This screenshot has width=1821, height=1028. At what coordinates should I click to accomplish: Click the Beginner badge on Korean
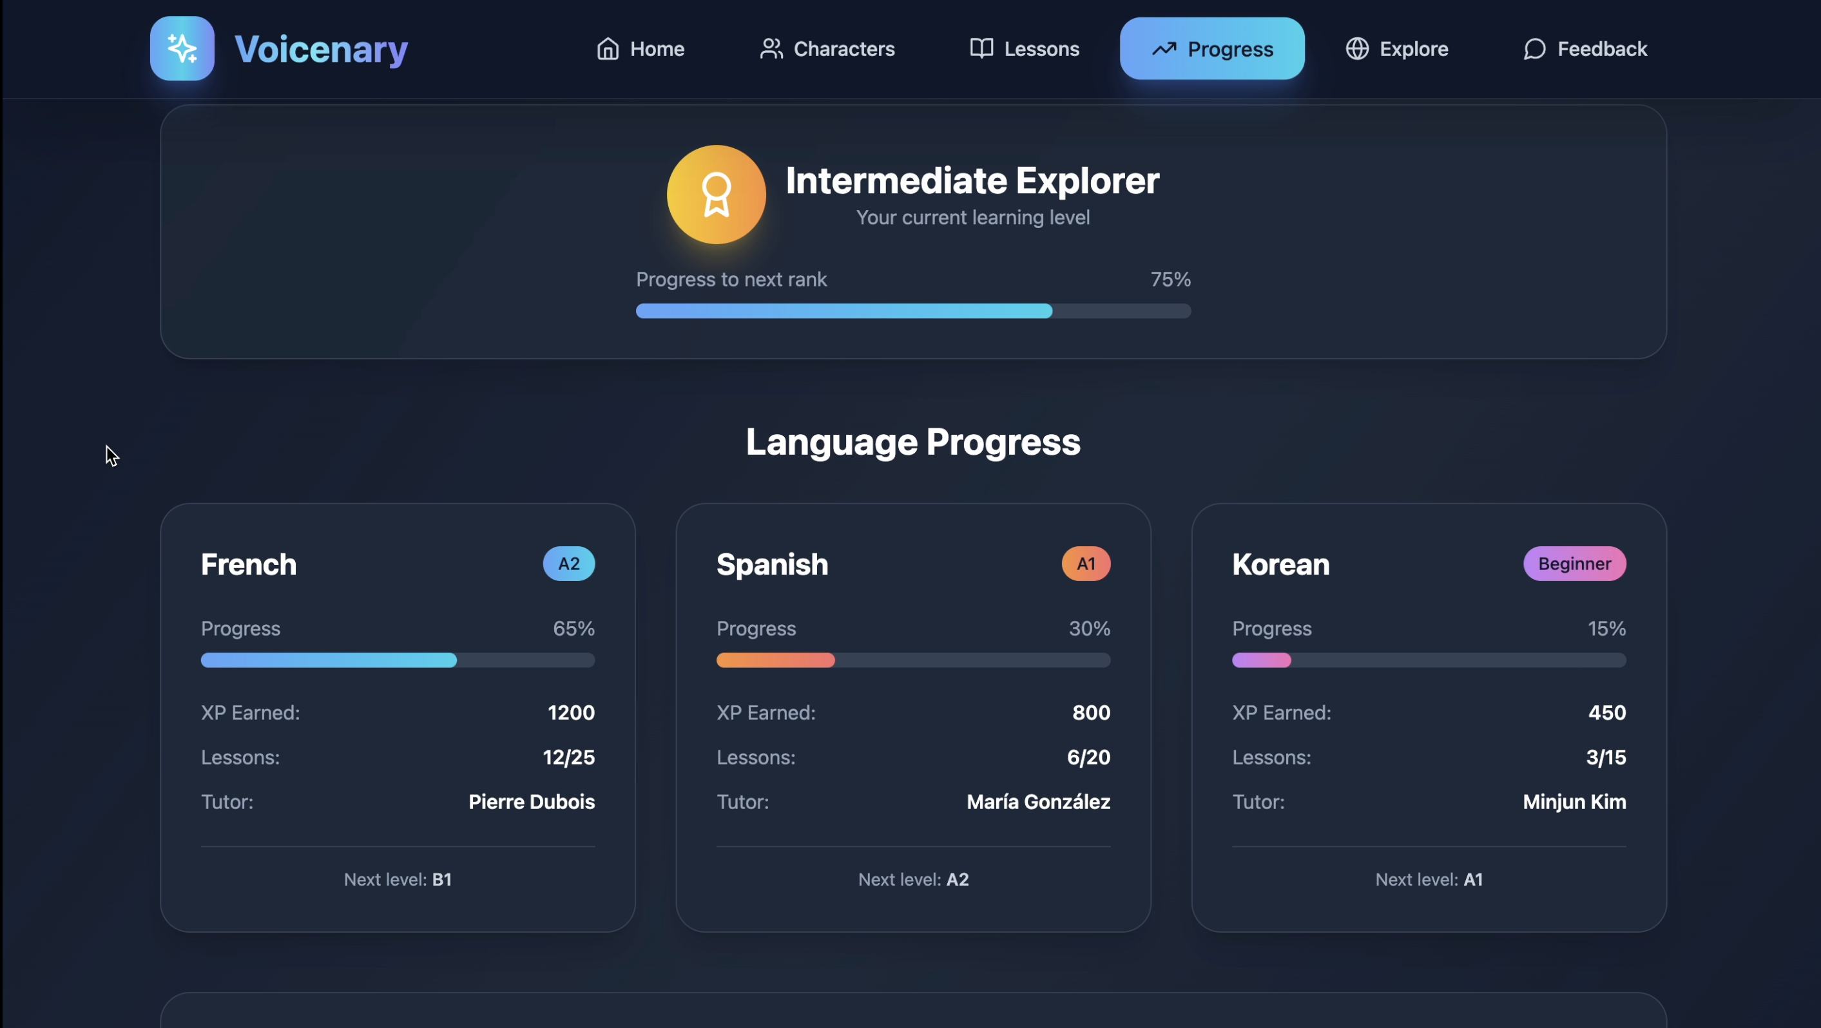pos(1574,564)
